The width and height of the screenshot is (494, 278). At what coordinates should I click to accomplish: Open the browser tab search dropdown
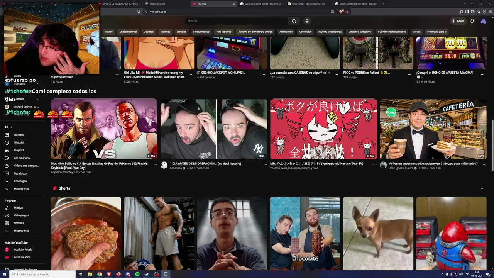pyautogui.click(x=465, y=4)
